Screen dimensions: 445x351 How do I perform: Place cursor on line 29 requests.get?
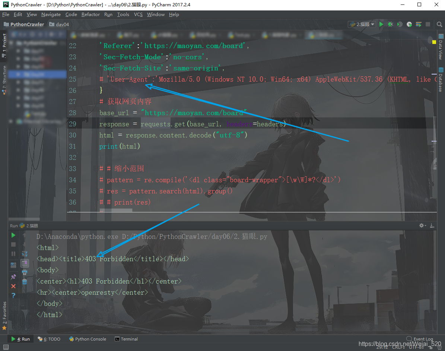[163, 124]
